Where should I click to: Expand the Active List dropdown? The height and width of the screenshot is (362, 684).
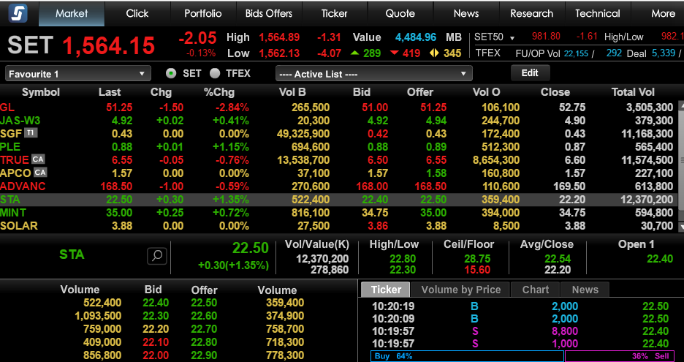tap(374, 74)
